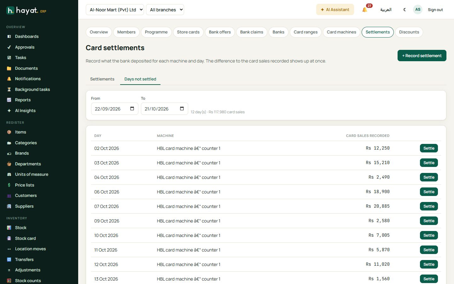Click the AI Insights sparkle icon

click(9, 111)
